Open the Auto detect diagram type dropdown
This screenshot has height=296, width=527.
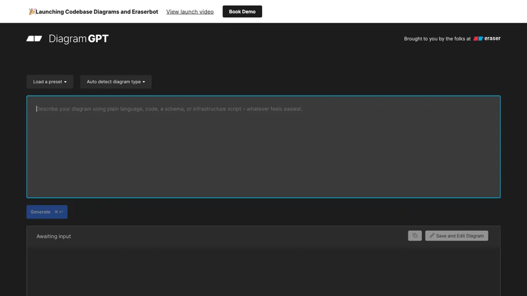(116, 82)
